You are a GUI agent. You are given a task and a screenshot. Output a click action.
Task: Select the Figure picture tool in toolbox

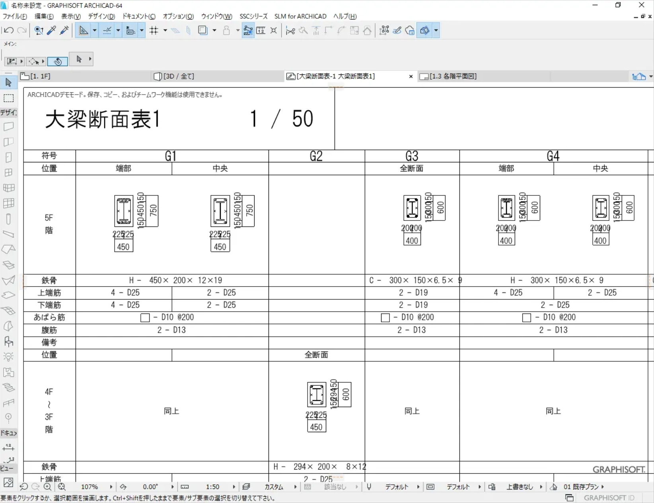click(x=8, y=483)
